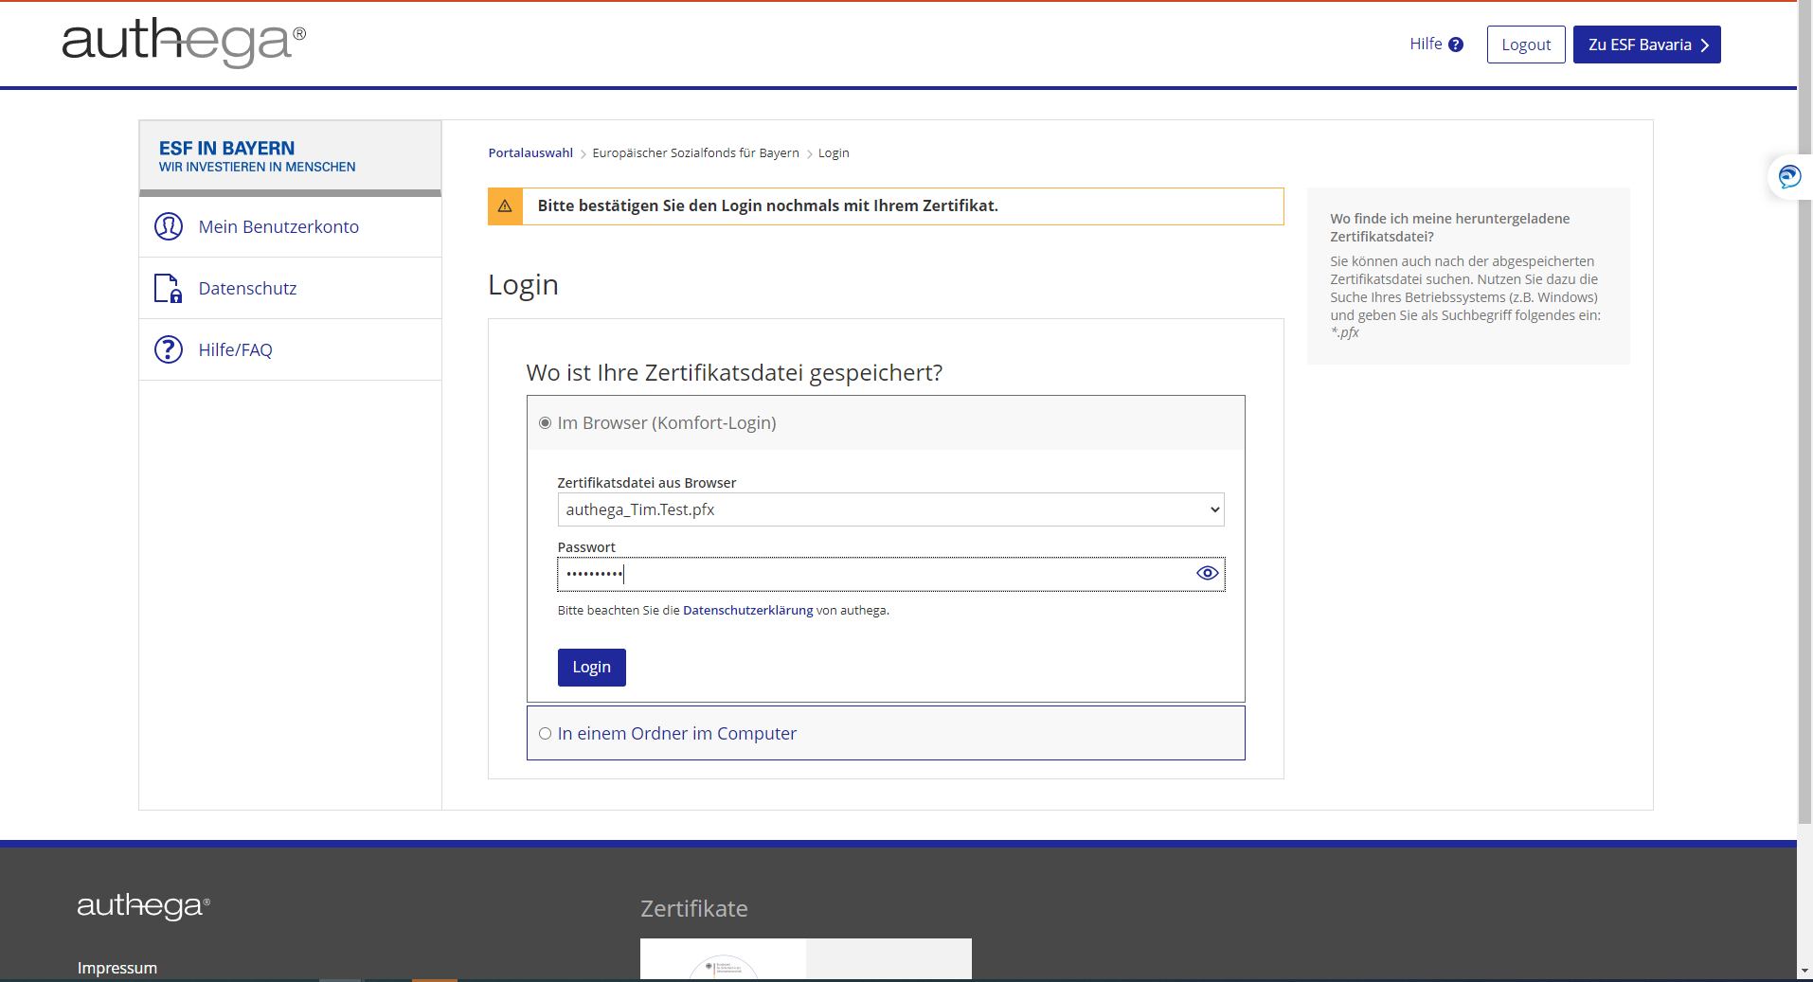
Task: Click the Hilfe question mark icon
Action: [1456, 45]
